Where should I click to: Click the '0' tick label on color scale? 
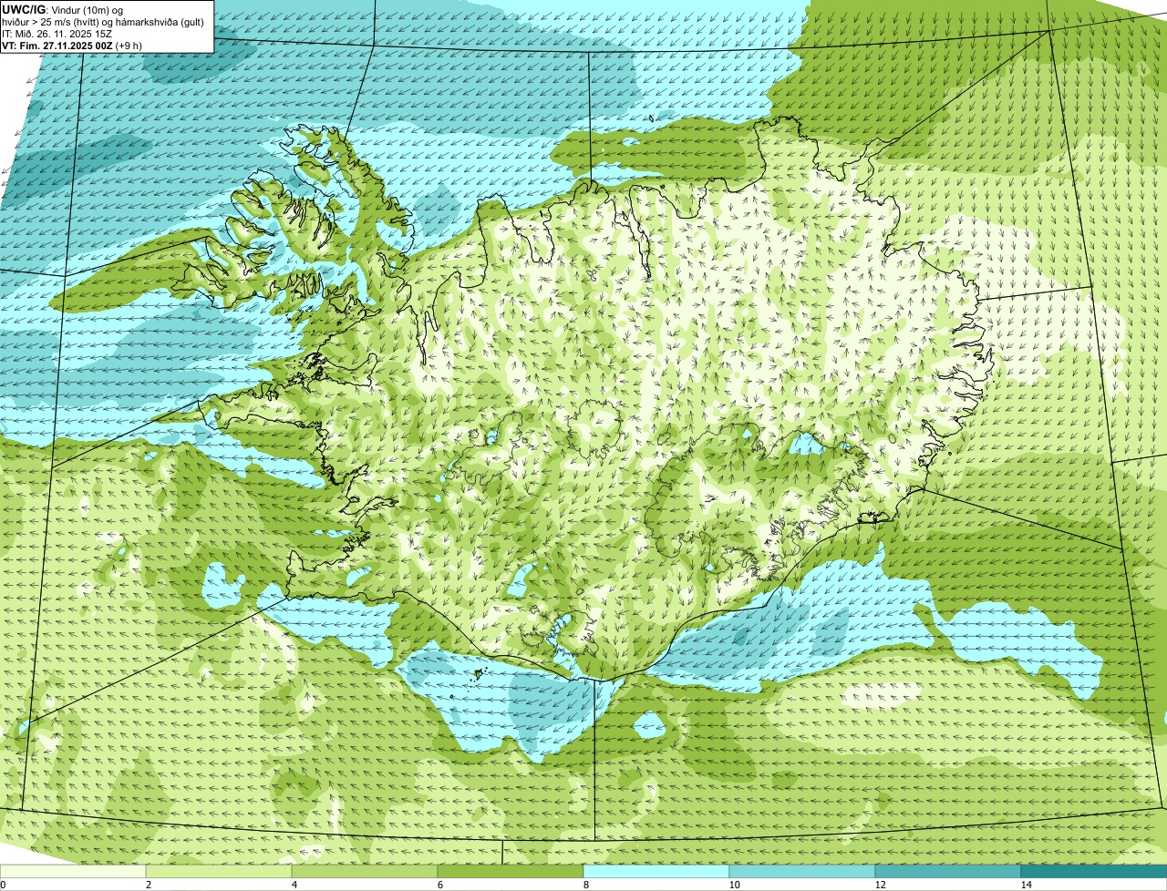pyautogui.click(x=3, y=885)
